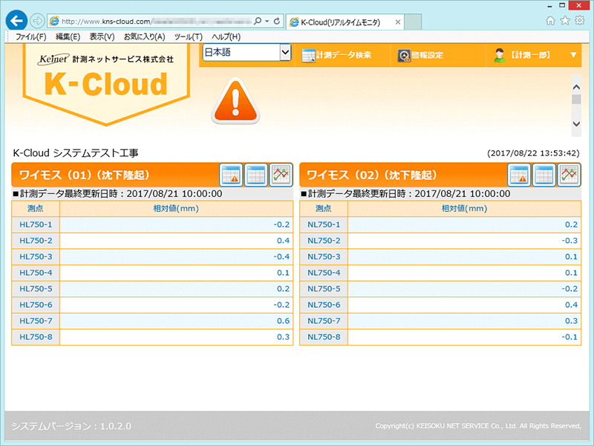Click the 【計測一郎】 user name

coord(530,55)
